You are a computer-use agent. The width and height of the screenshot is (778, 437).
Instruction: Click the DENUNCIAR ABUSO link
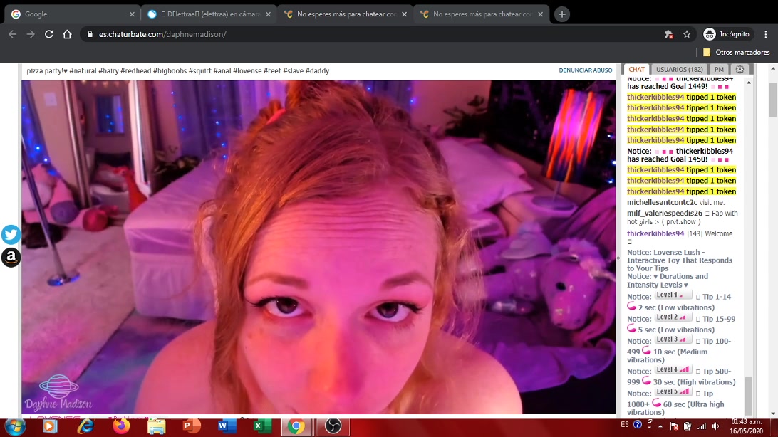585,70
